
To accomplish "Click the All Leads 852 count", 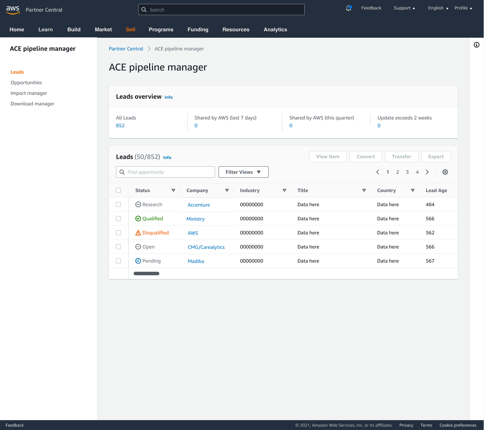I will tap(120, 125).
